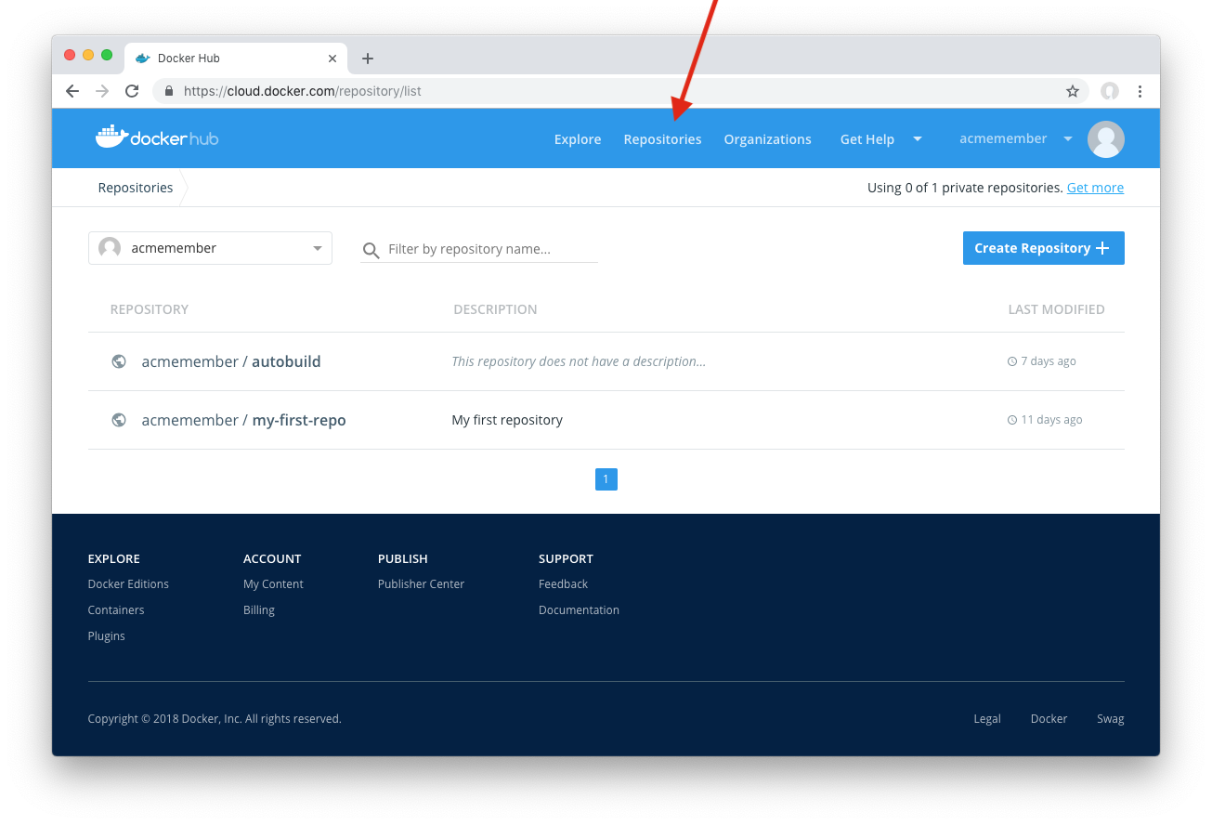
Task: Click the Create Repository button
Action: click(1043, 248)
